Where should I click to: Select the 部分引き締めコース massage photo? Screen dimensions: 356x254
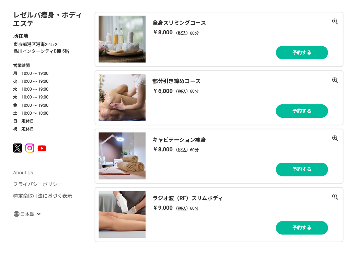(x=122, y=97)
